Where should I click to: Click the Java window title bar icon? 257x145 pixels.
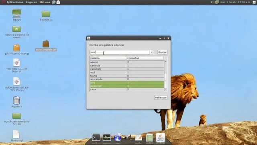89,38
